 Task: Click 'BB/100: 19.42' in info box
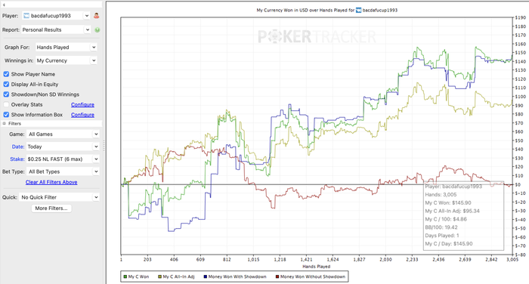[x=441, y=227]
